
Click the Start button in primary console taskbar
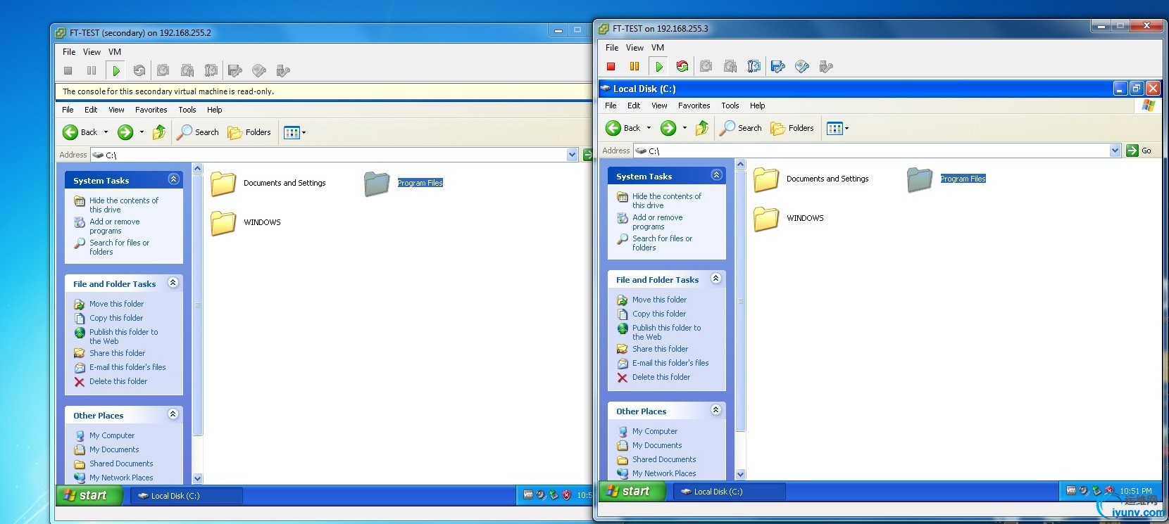pyautogui.click(x=631, y=492)
